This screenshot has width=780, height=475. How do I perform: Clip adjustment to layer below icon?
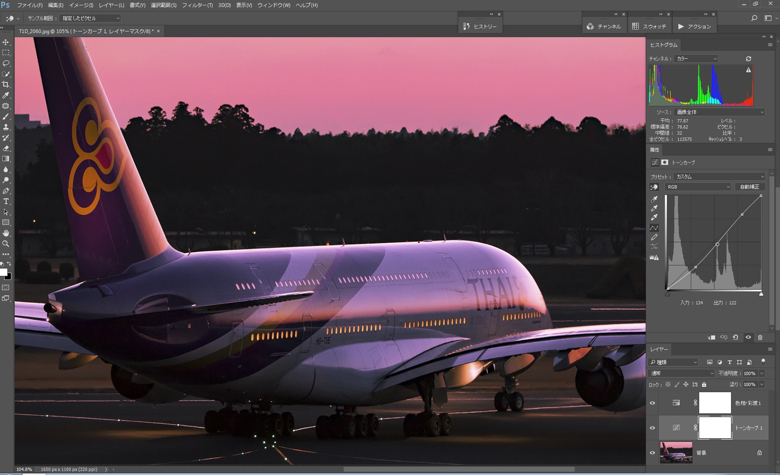pos(711,337)
